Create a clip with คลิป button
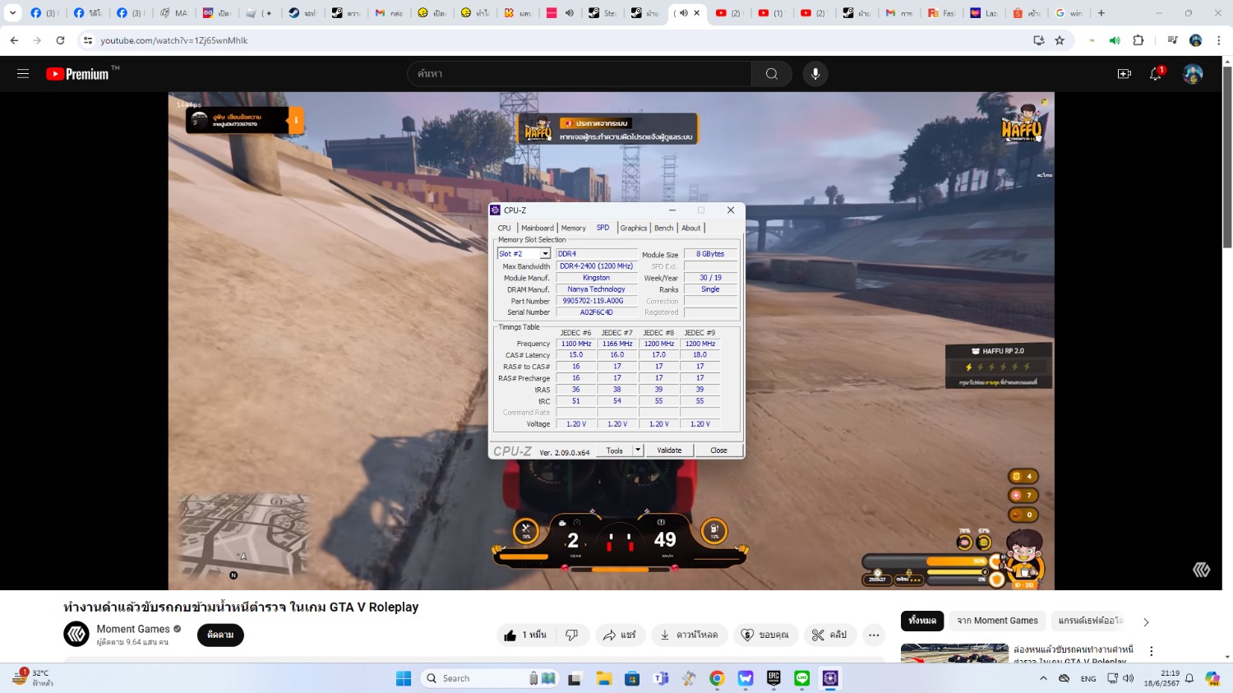 click(829, 635)
